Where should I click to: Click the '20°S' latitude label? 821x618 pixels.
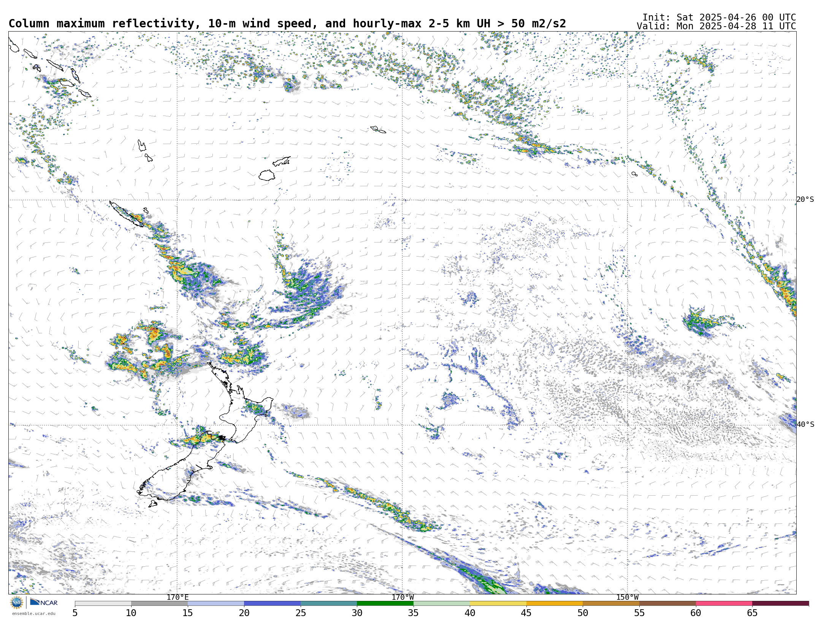click(x=805, y=200)
